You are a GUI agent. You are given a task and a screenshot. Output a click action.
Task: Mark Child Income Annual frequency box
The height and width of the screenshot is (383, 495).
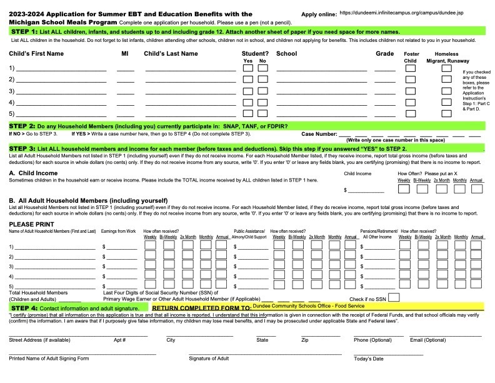(x=477, y=188)
